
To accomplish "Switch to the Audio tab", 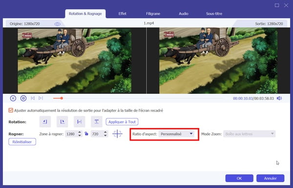I will (184, 14).
